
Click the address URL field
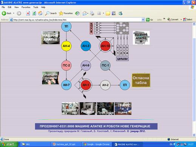(x=76, y=20)
